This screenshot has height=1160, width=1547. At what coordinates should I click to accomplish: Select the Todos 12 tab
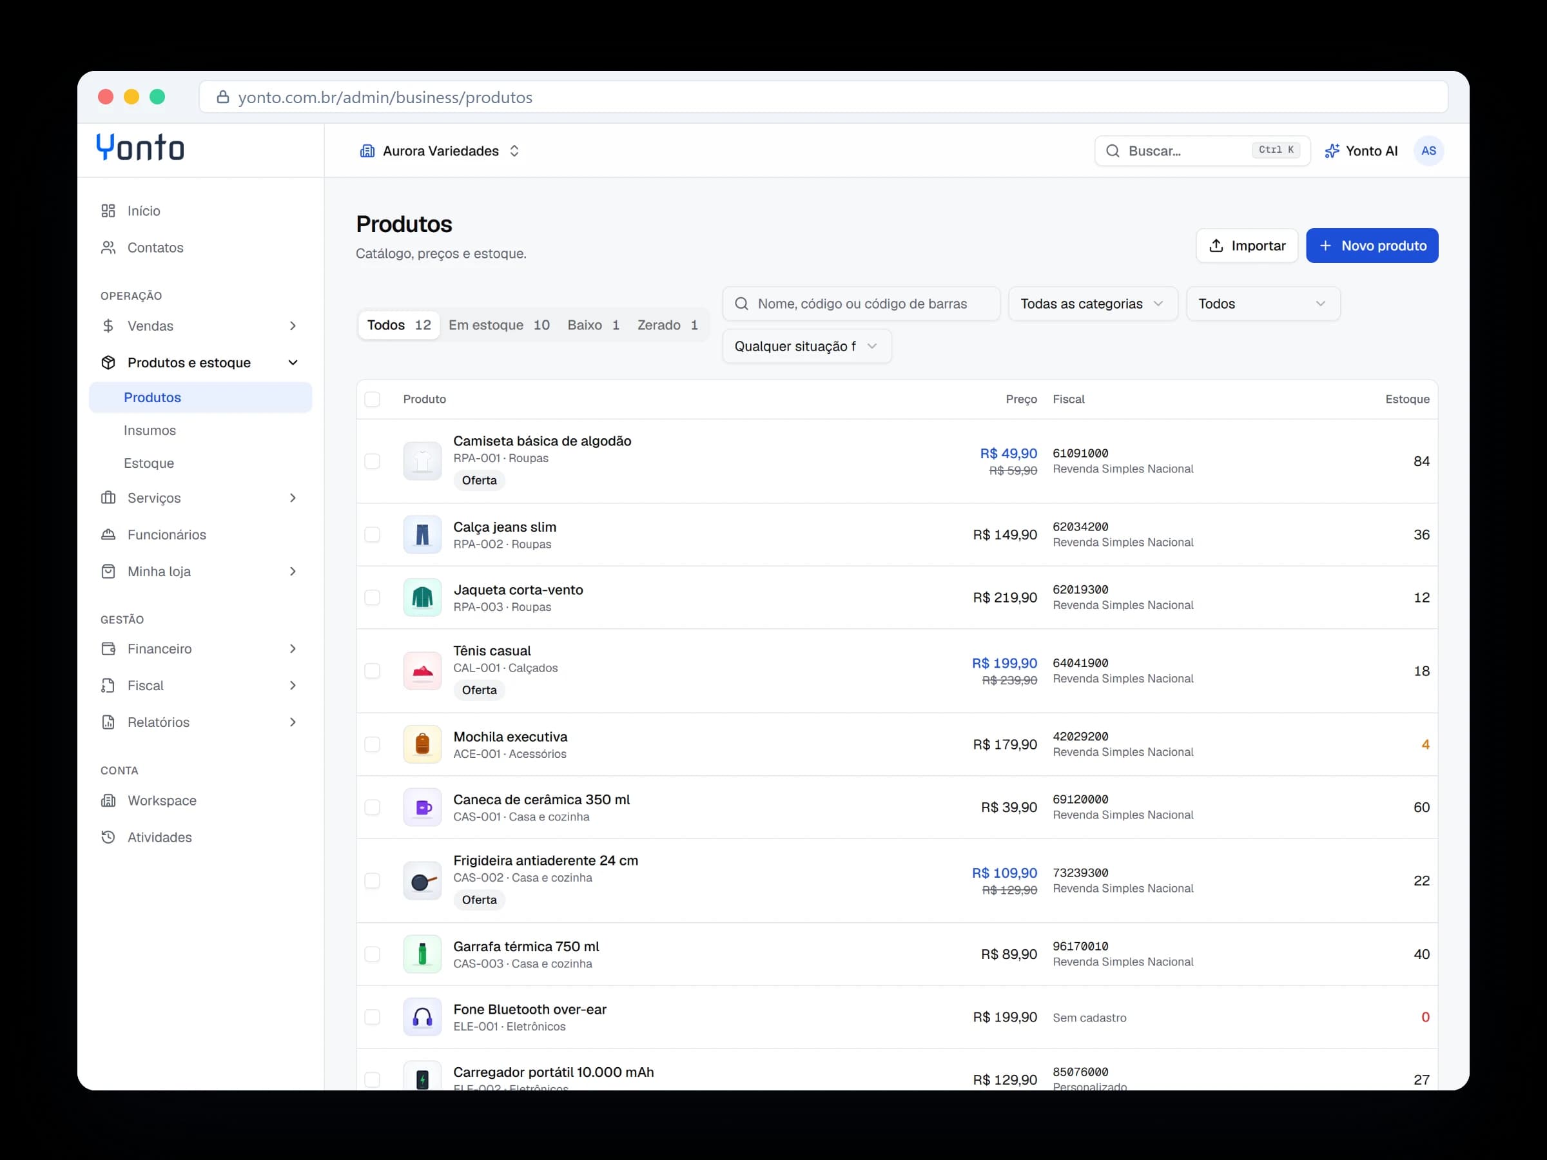(398, 325)
